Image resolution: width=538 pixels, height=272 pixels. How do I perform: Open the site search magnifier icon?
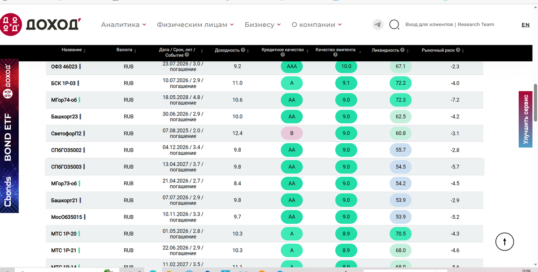coord(394,25)
